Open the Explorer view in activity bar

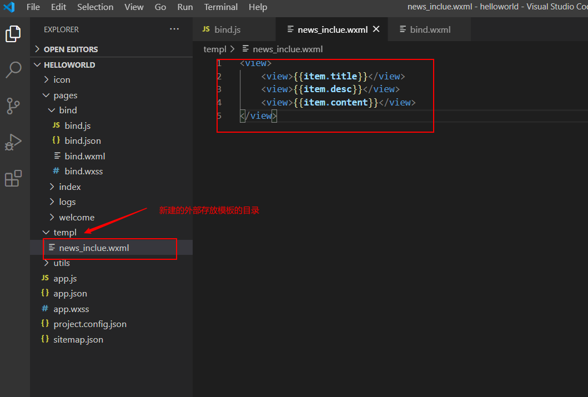pyautogui.click(x=13, y=34)
